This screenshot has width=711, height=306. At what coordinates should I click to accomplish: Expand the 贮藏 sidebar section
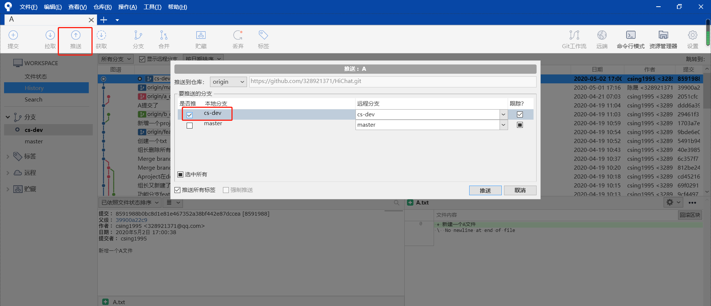8,189
